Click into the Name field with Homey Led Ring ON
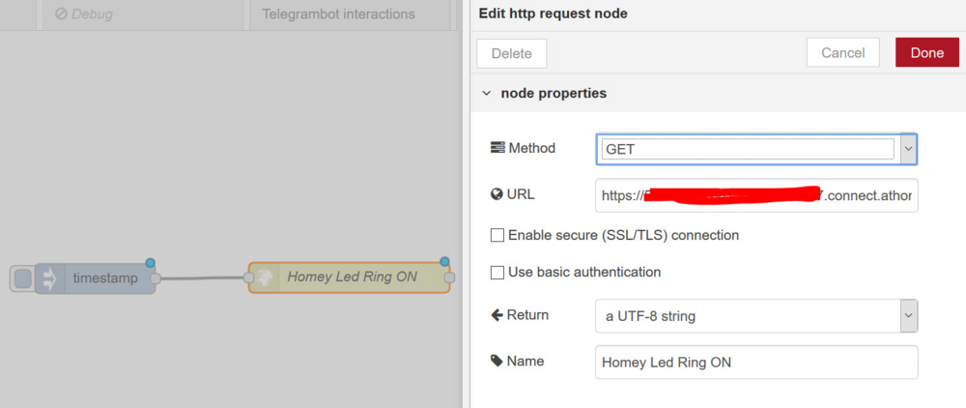The height and width of the screenshot is (408, 966). click(x=756, y=363)
